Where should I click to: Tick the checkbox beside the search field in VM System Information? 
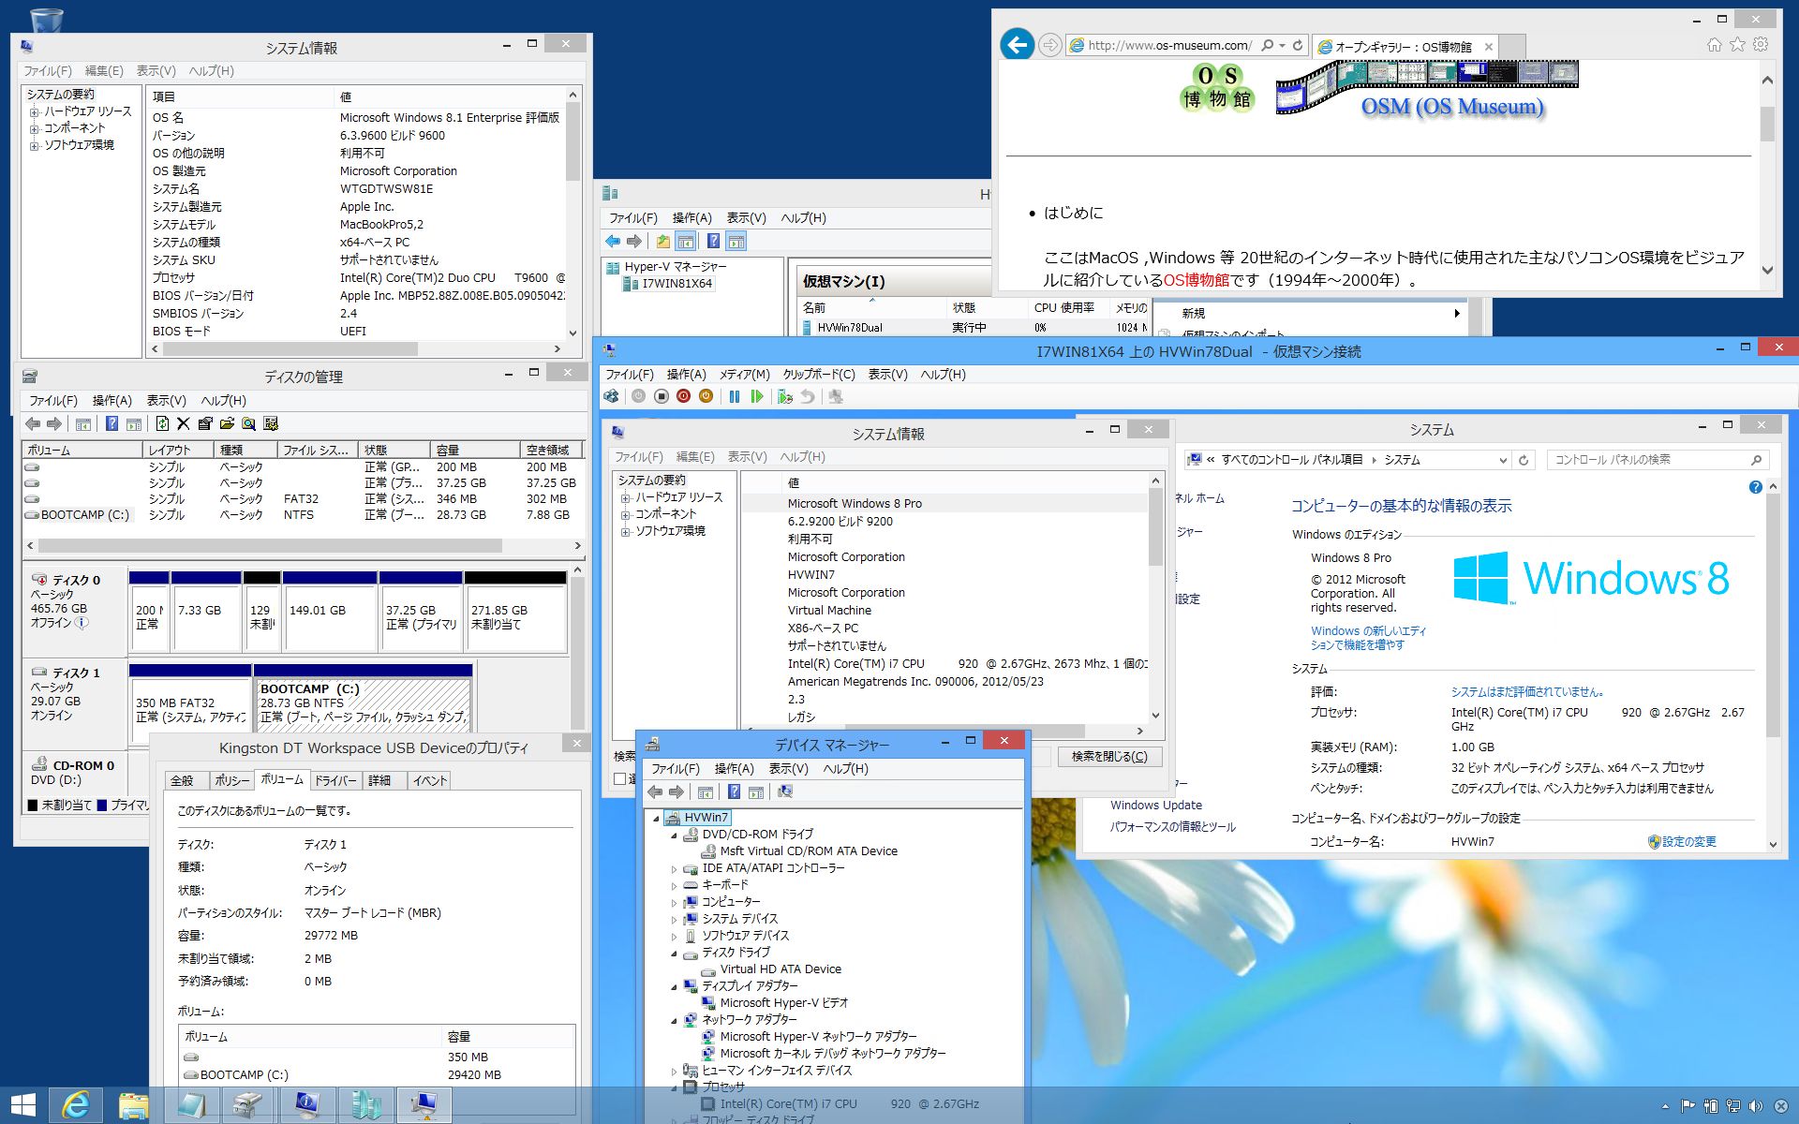(619, 778)
